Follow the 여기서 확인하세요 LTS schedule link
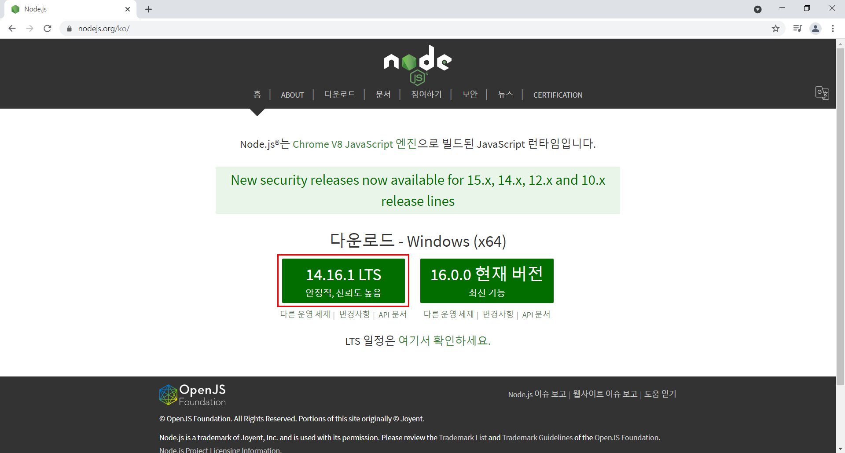Image resolution: width=845 pixels, height=453 pixels. (x=444, y=340)
